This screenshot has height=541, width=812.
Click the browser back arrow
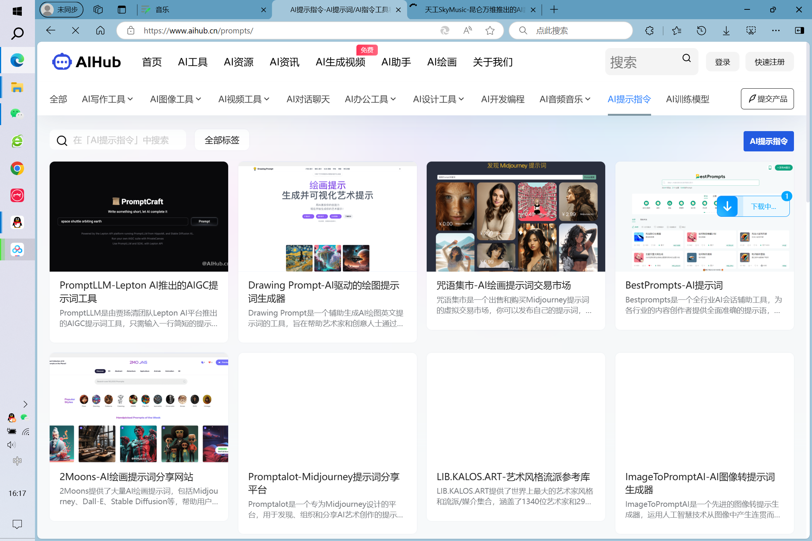tap(51, 30)
